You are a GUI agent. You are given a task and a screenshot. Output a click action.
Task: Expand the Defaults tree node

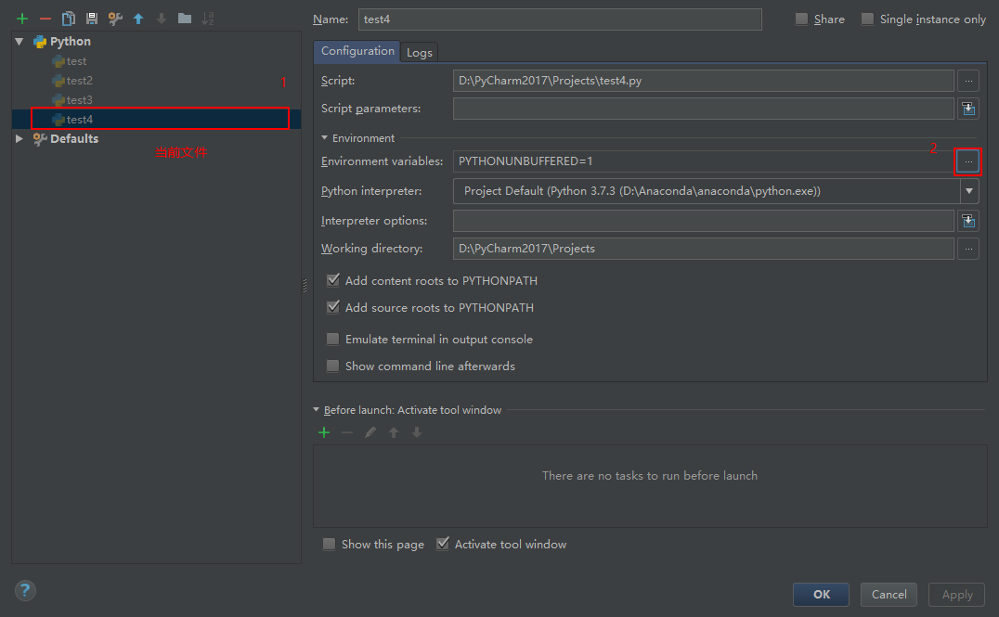[19, 138]
